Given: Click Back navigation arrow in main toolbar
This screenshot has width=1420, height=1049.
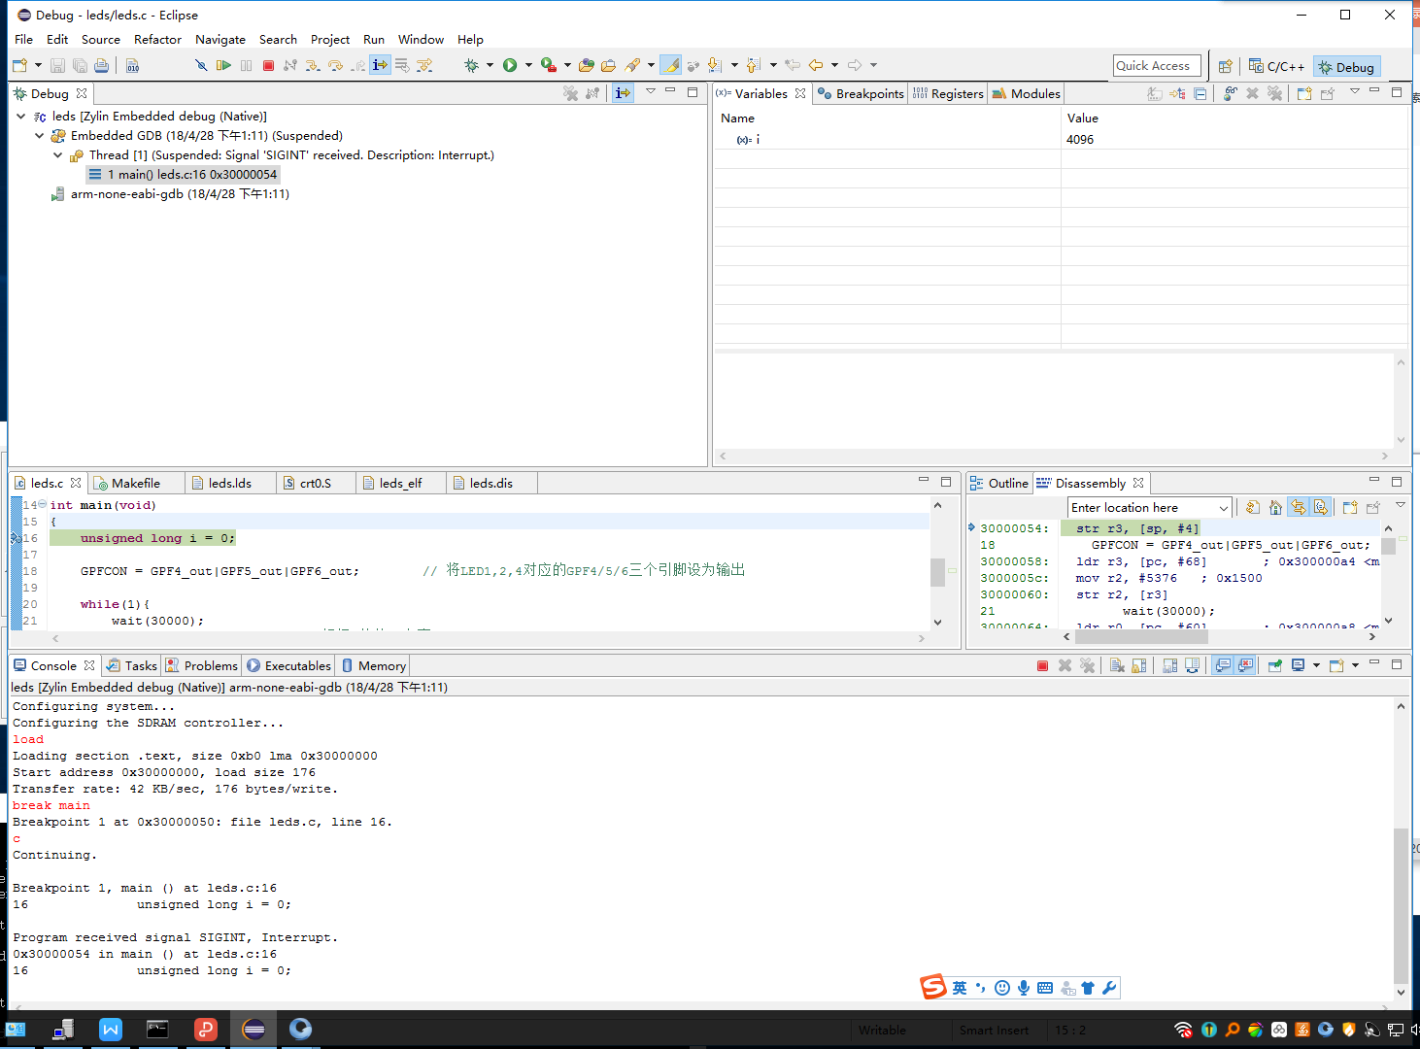Looking at the screenshot, I should [816, 65].
